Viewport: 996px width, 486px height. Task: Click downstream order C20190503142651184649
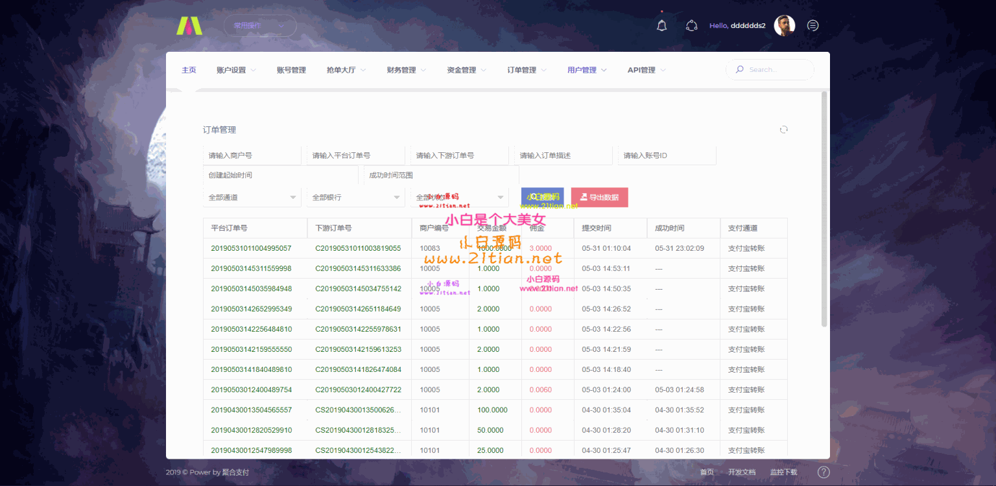[358, 309]
